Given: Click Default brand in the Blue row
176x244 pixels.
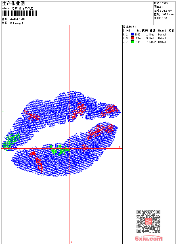Looking at the screenshot, I should point(162,35).
